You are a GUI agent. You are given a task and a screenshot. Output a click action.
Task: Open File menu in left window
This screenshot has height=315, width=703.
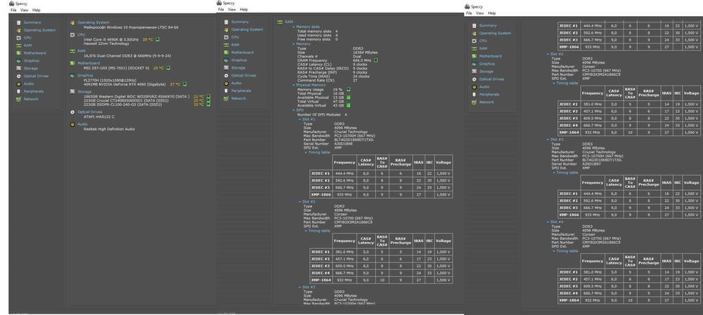coord(13,10)
